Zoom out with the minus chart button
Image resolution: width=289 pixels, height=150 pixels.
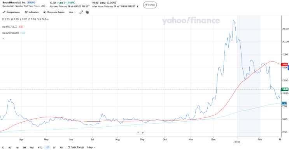pos(138,133)
